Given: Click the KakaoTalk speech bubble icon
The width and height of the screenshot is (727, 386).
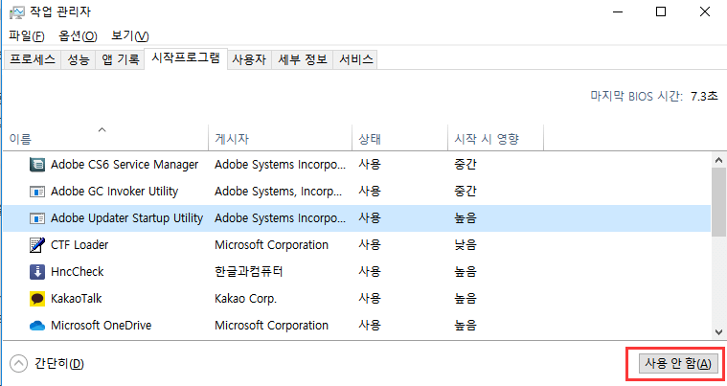Looking at the screenshot, I should (37, 299).
